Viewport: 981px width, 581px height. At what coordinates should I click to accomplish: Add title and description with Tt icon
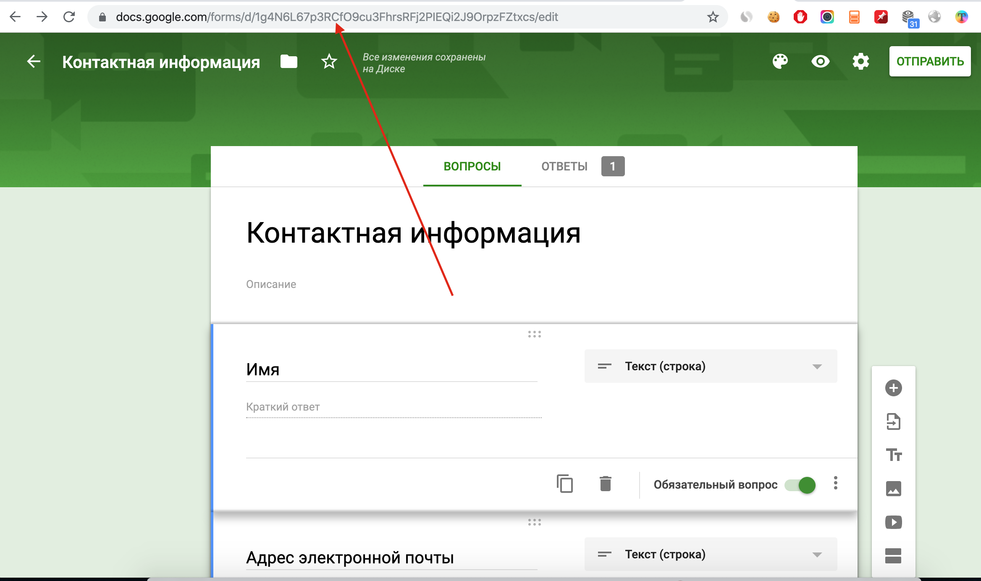coord(894,455)
